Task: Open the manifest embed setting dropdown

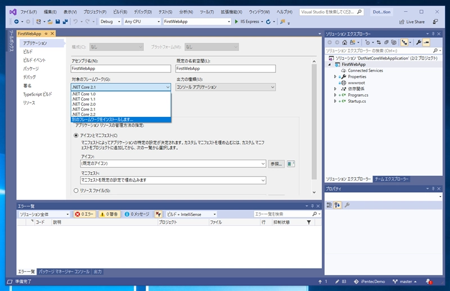Action: pyautogui.click(x=173, y=180)
